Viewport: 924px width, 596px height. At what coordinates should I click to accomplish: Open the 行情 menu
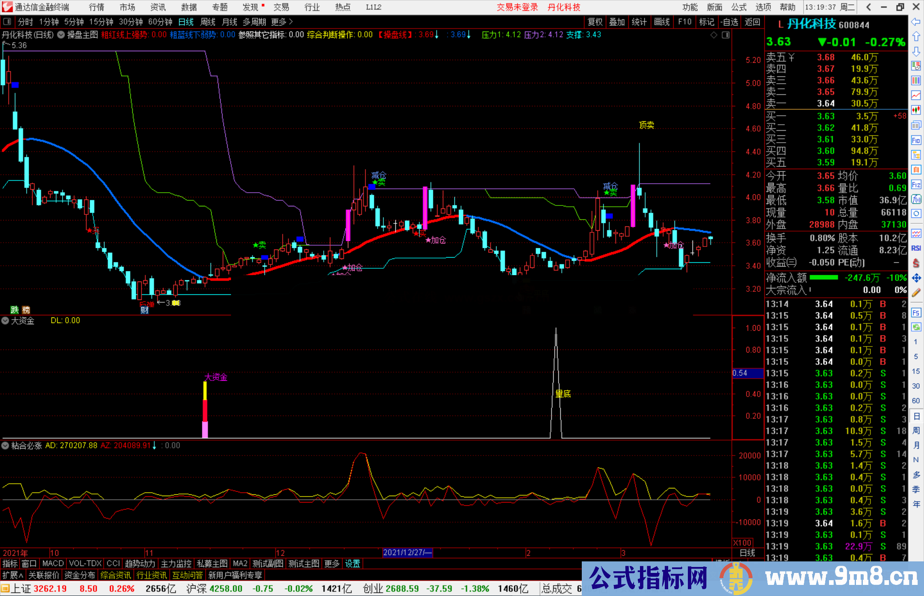(97, 7)
